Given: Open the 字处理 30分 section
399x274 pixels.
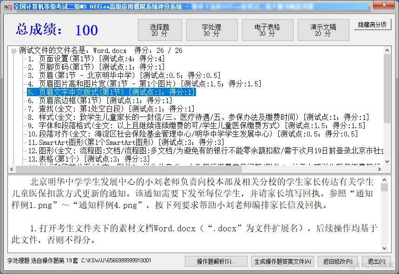Looking at the screenshot, I should (x=212, y=30).
